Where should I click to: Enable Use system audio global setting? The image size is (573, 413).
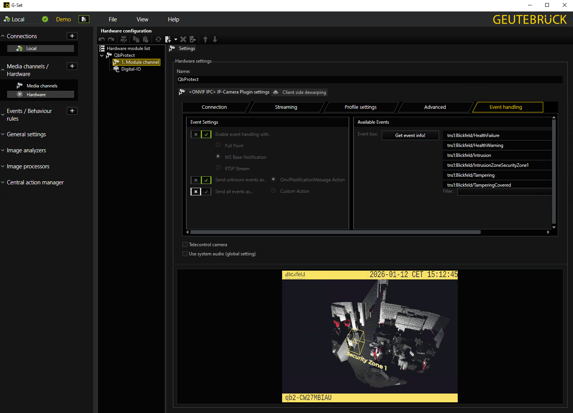185,254
